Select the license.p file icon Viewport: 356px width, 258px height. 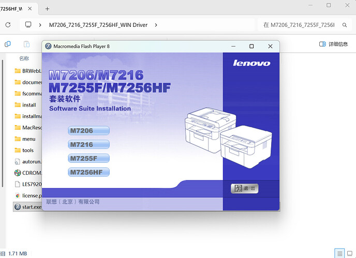18,195
